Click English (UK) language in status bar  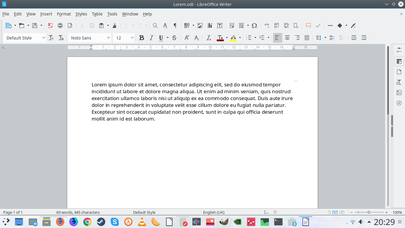coord(213,212)
